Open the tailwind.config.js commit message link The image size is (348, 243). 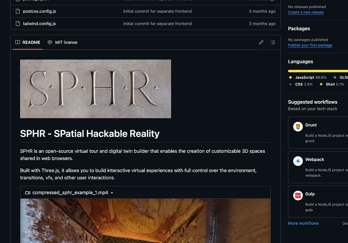[157, 24]
